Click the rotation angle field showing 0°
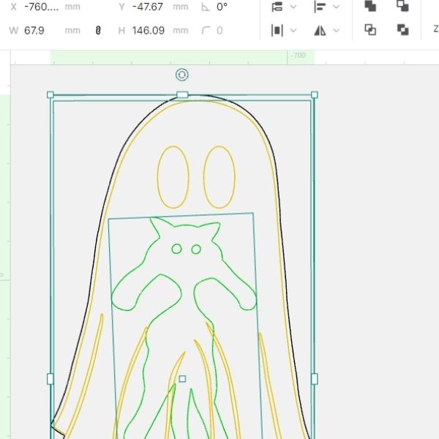Image resolution: width=439 pixels, height=439 pixels. pyautogui.click(x=223, y=6)
